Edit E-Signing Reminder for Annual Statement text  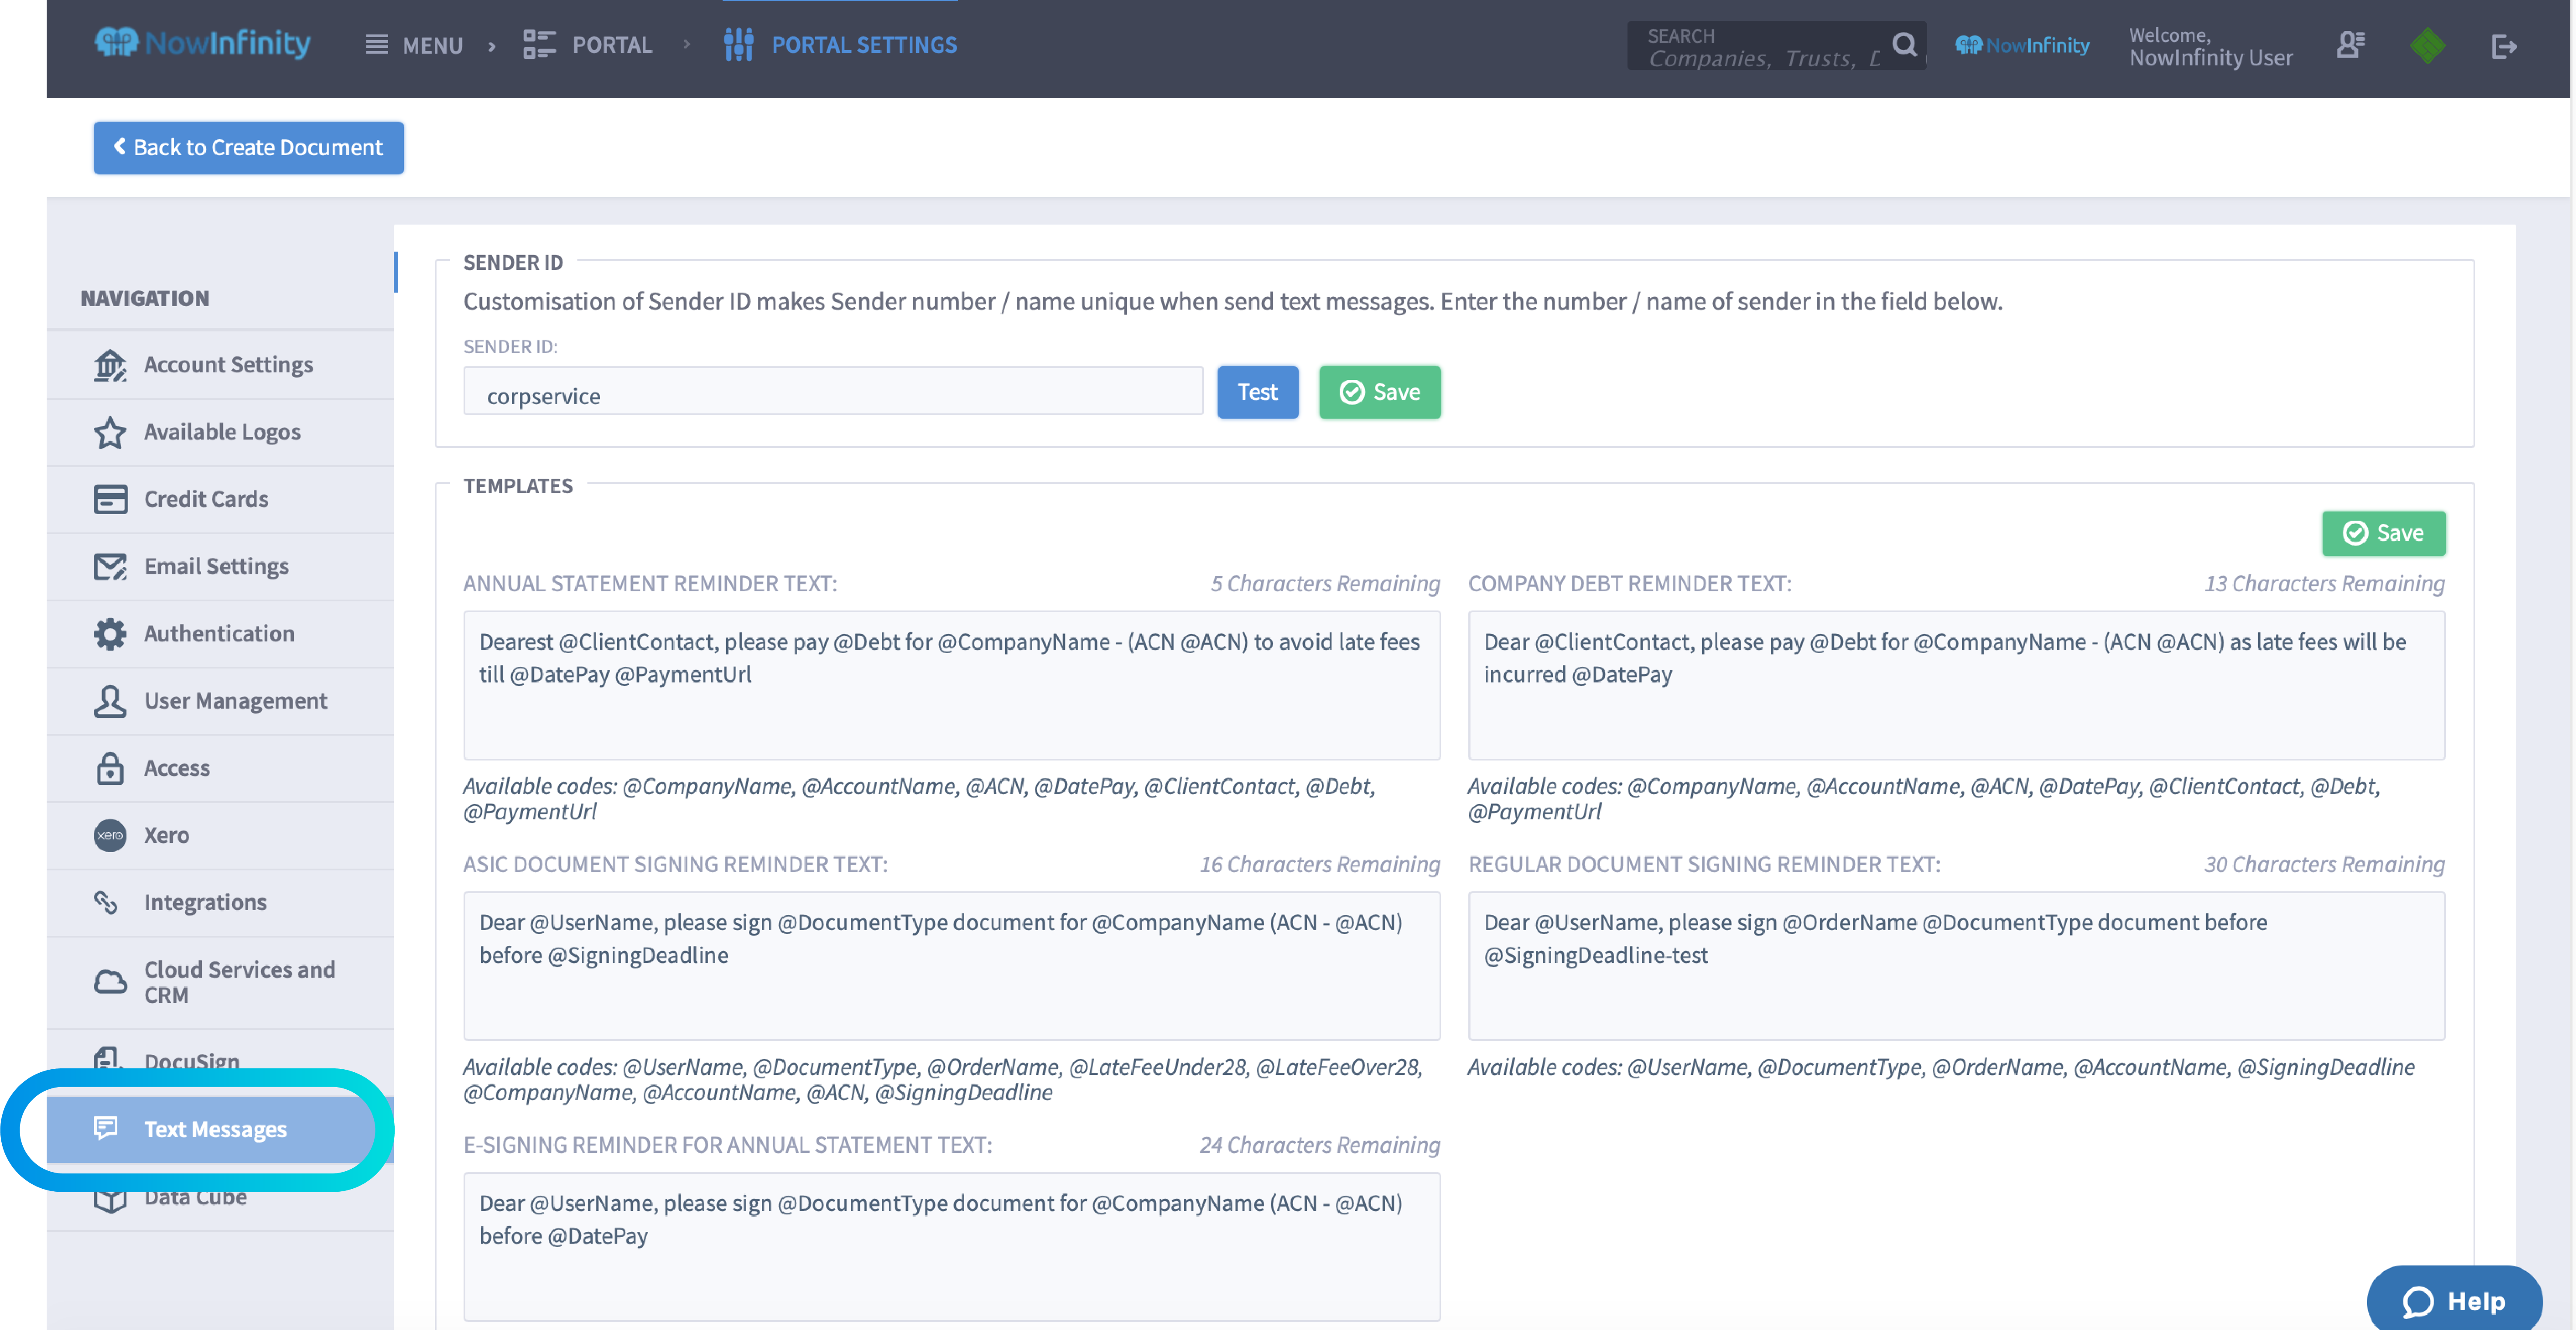coord(951,1247)
